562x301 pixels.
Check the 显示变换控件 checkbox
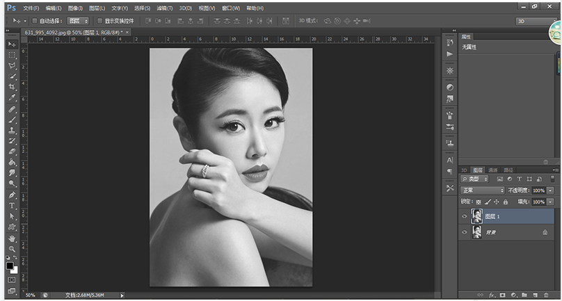click(x=99, y=21)
